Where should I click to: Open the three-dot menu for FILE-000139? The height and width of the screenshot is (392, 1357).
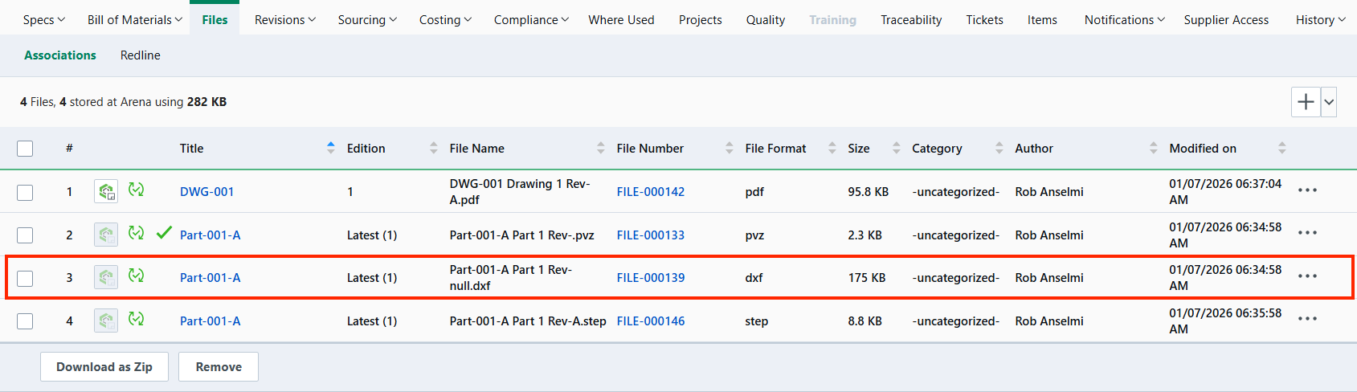point(1307,276)
